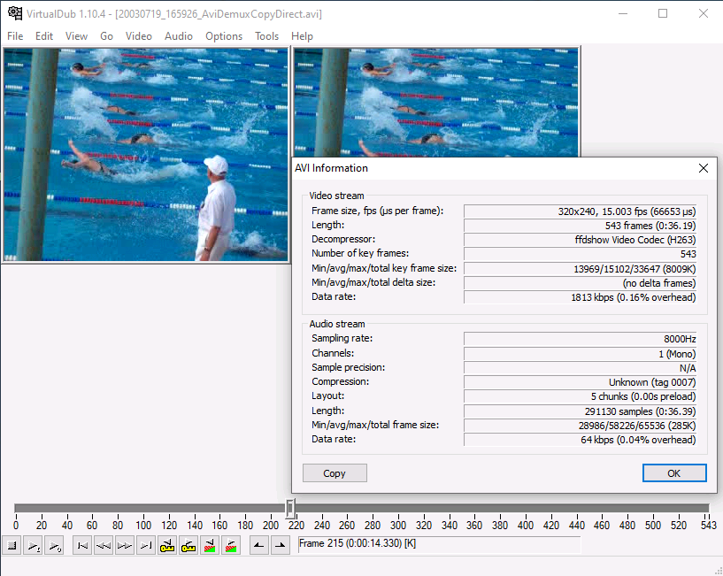Select the sampling rate value 8000Hz
The image size is (723, 576).
[580, 339]
